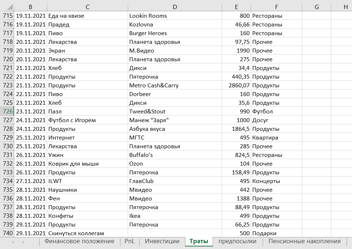Click the next sheet navigation arrow
The width and height of the screenshot is (352, 249).
point(23,242)
